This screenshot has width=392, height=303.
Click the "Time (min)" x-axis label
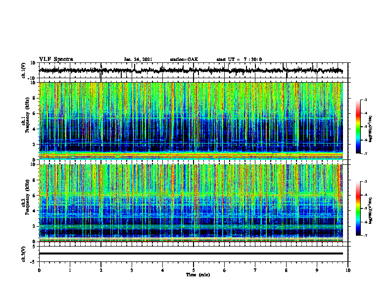click(198, 275)
